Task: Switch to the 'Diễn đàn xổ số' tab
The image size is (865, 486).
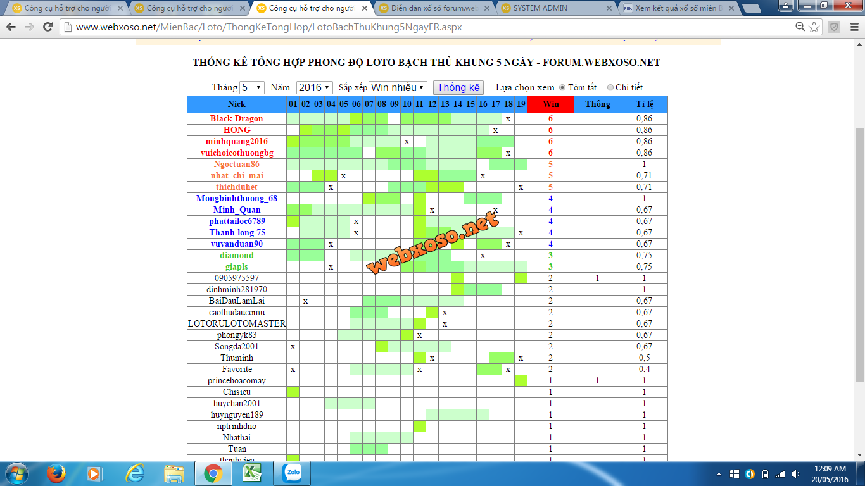Action: pos(434,8)
